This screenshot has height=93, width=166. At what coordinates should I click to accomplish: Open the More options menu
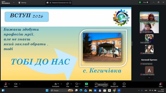pyautogui.click(x=124, y=85)
